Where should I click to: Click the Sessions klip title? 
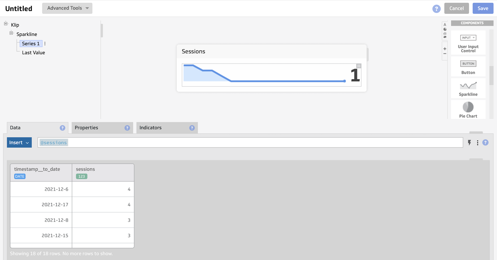click(194, 51)
